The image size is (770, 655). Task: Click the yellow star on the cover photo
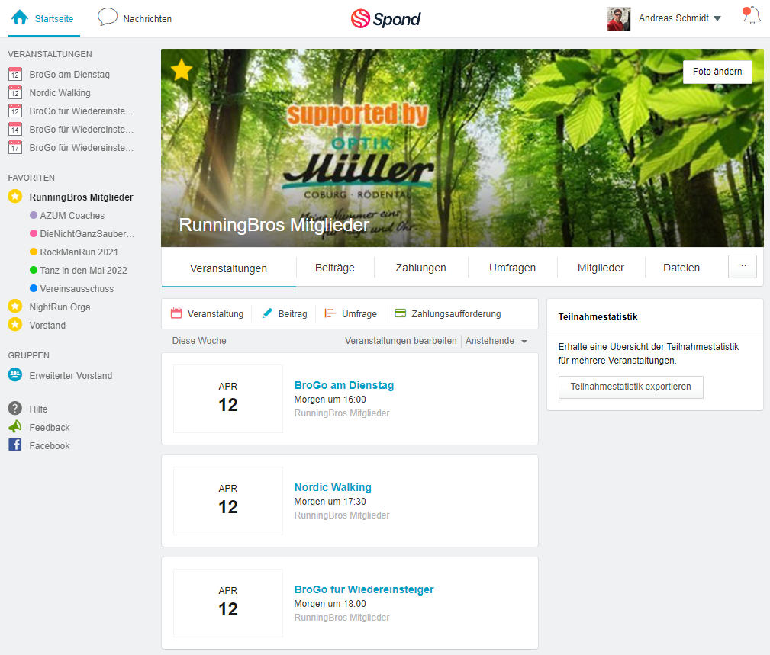click(x=182, y=70)
